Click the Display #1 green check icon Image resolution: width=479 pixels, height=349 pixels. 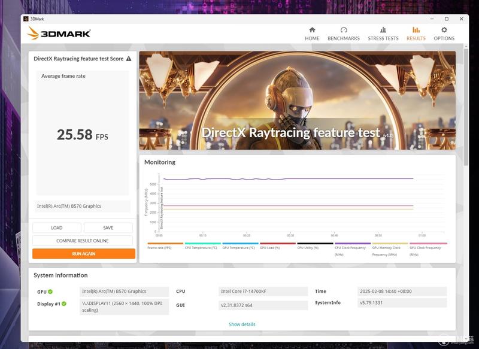pos(64,304)
